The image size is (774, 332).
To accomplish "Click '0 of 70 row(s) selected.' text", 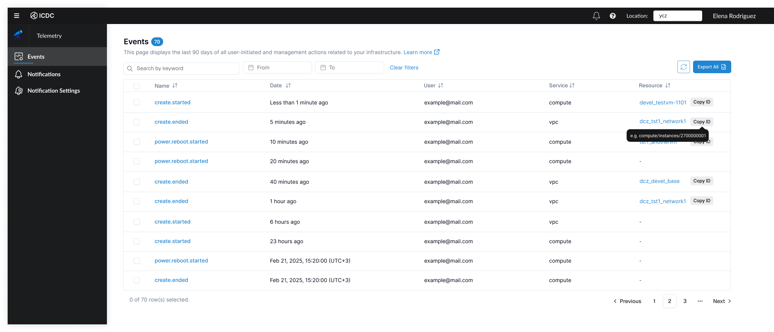I will [159, 300].
